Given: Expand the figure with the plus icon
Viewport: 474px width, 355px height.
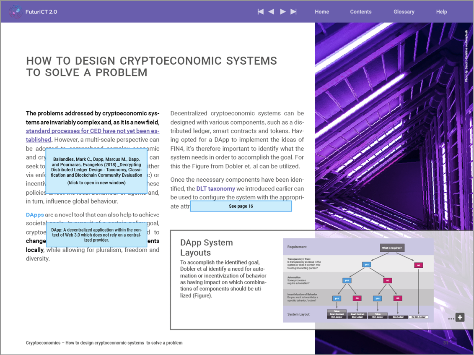Looking at the screenshot, I should 460,317.
